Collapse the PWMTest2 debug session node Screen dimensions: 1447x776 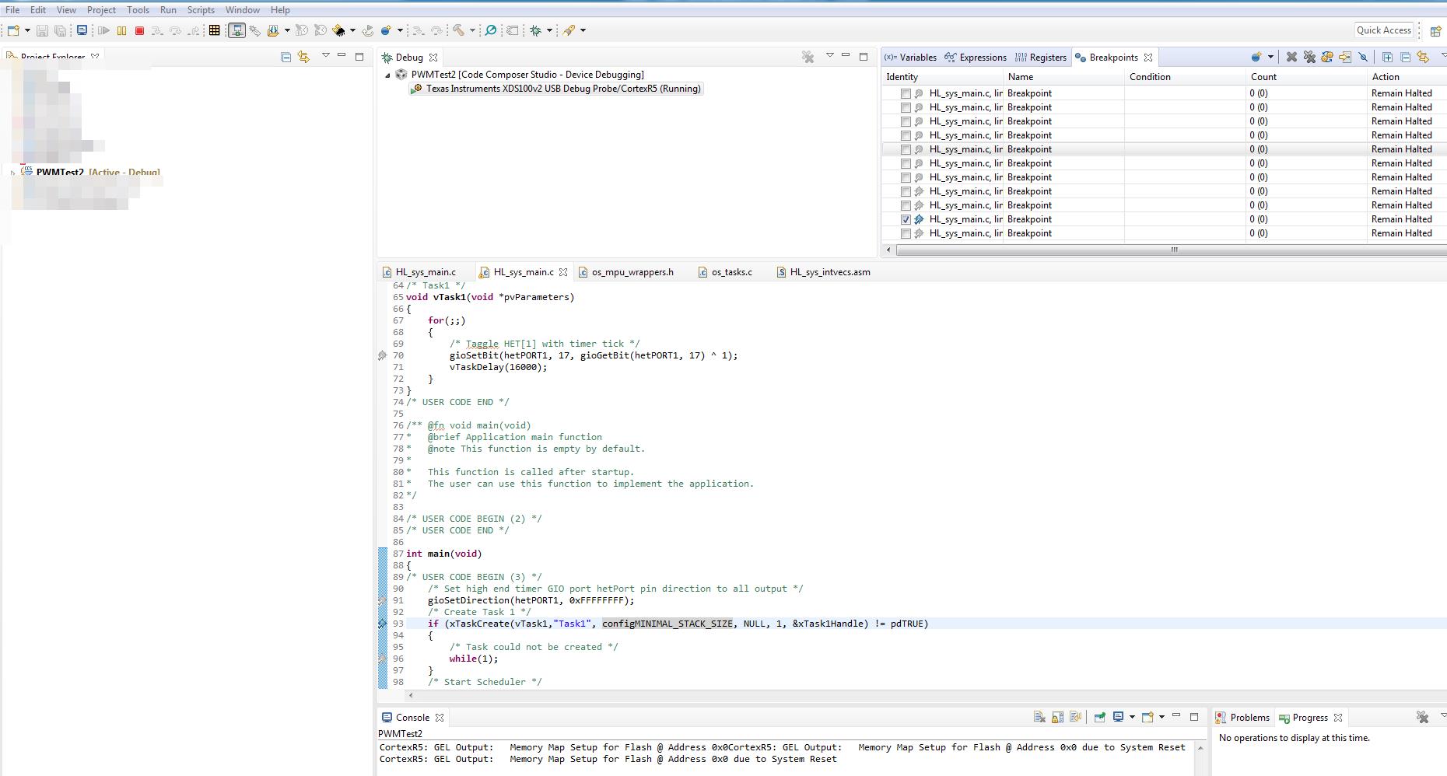click(x=387, y=75)
